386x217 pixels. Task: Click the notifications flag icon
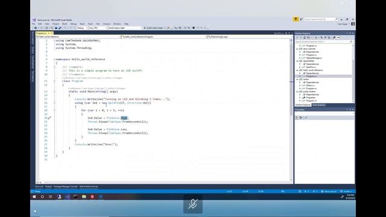296,19
